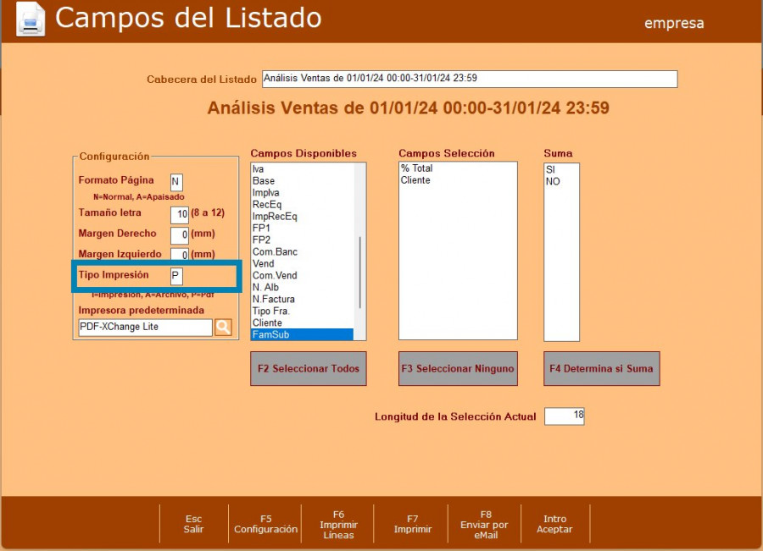Select F6 Imprimir Líneas option
The width and height of the screenshot is (763, 551).
338,524
